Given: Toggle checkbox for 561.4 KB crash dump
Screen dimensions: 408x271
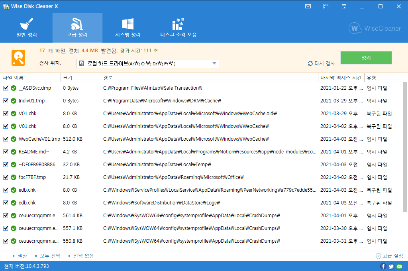Looking at the screenshot, I should 6,216.
